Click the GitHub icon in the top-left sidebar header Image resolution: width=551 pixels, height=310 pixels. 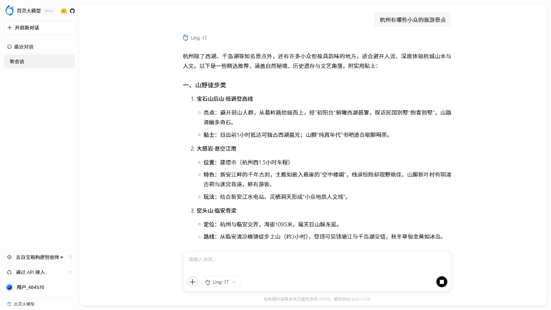pyautogui.click(x=73, y=11)
